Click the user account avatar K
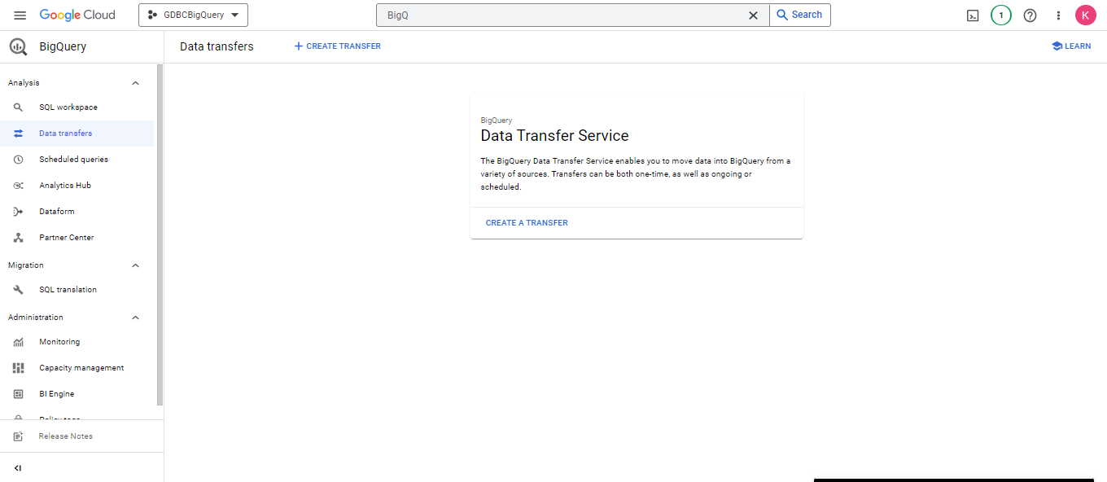This screenshot has height=482, width=1107. tap(1085, 15)
